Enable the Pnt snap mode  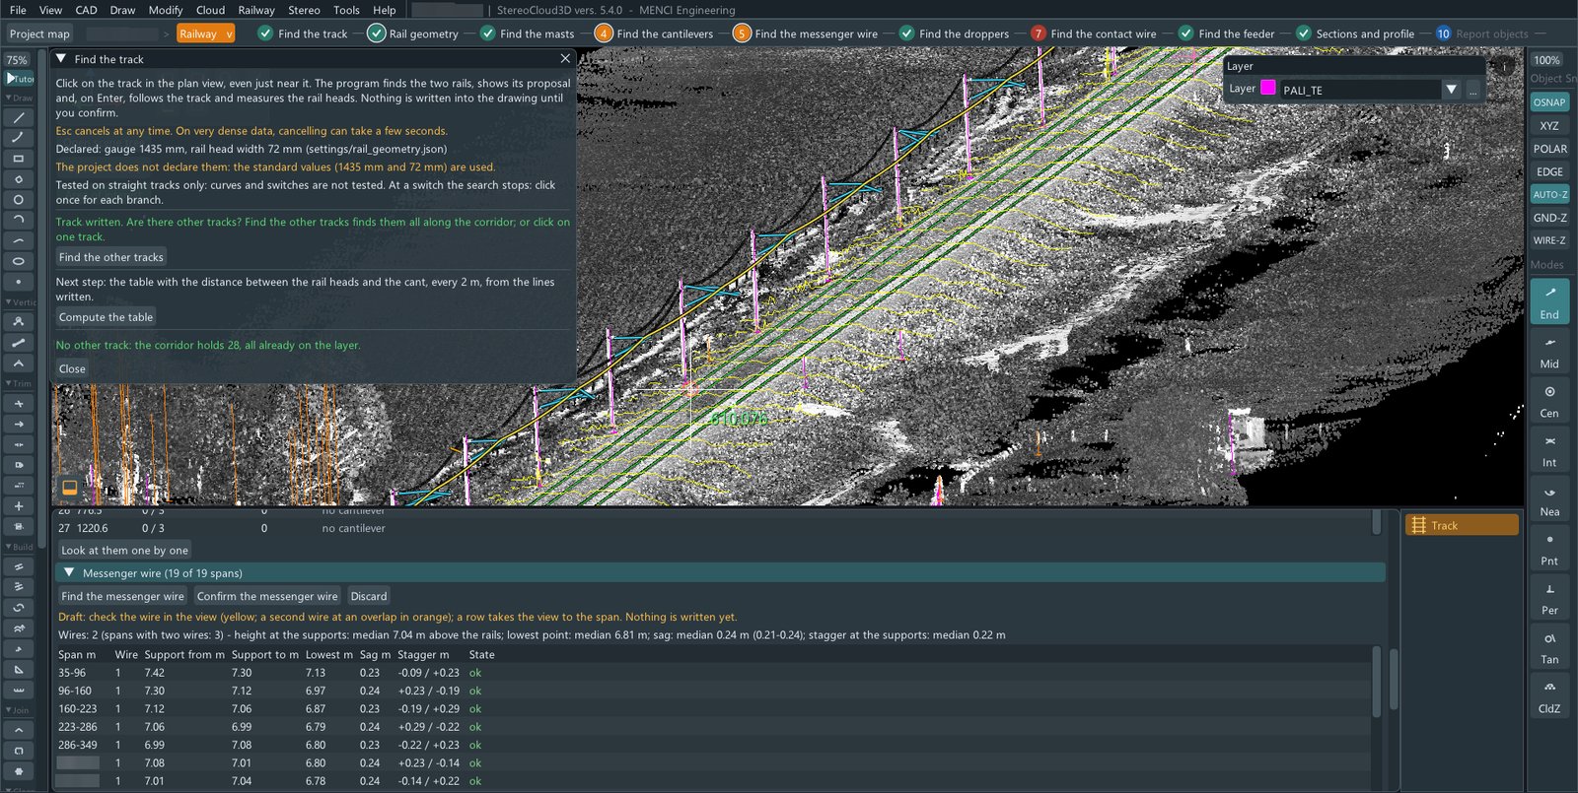coord(1549,548)
